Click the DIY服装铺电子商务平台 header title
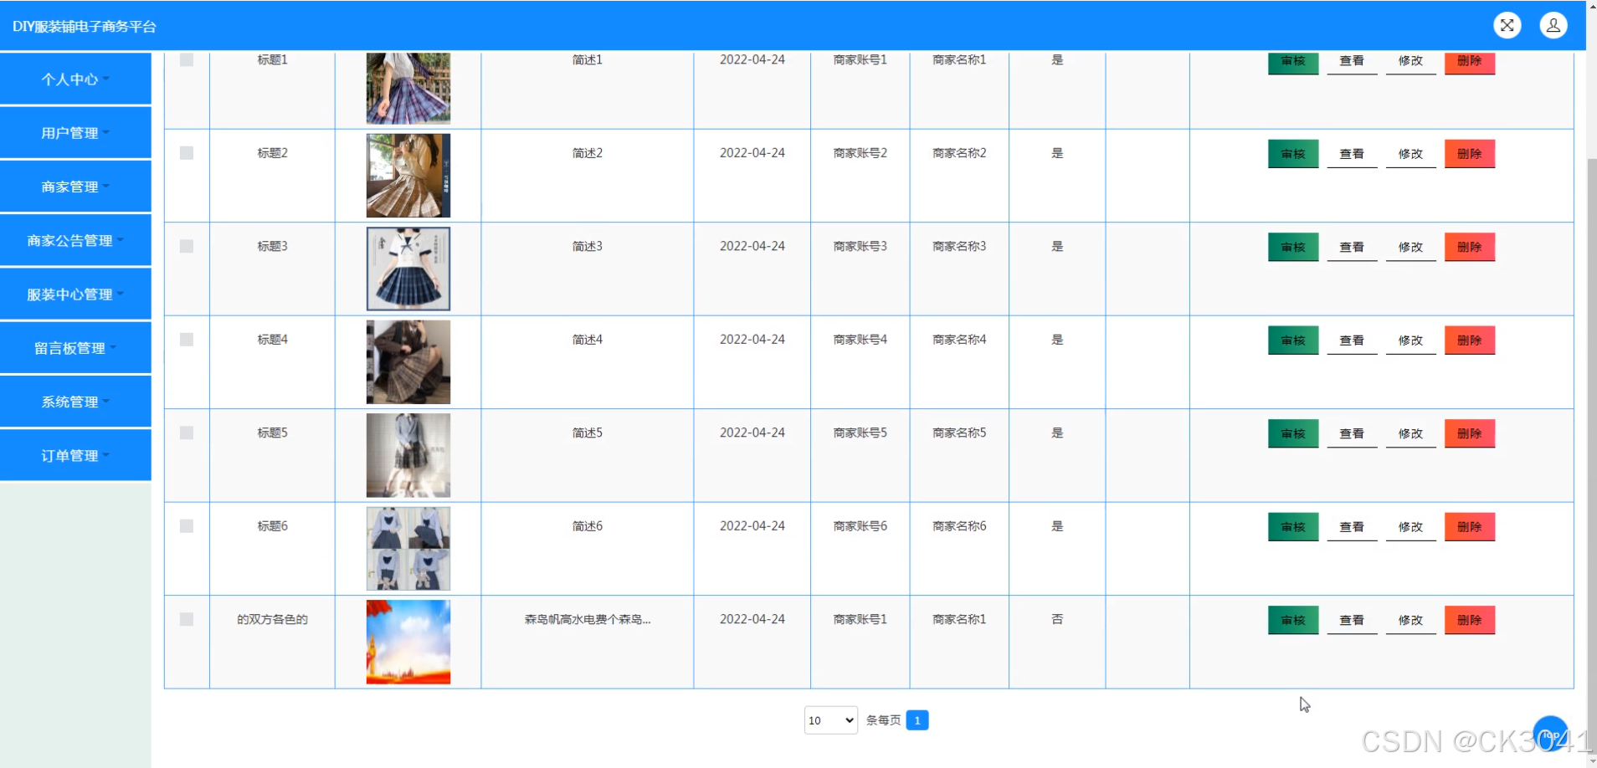Screen dimensions: 1597x768 85,27
